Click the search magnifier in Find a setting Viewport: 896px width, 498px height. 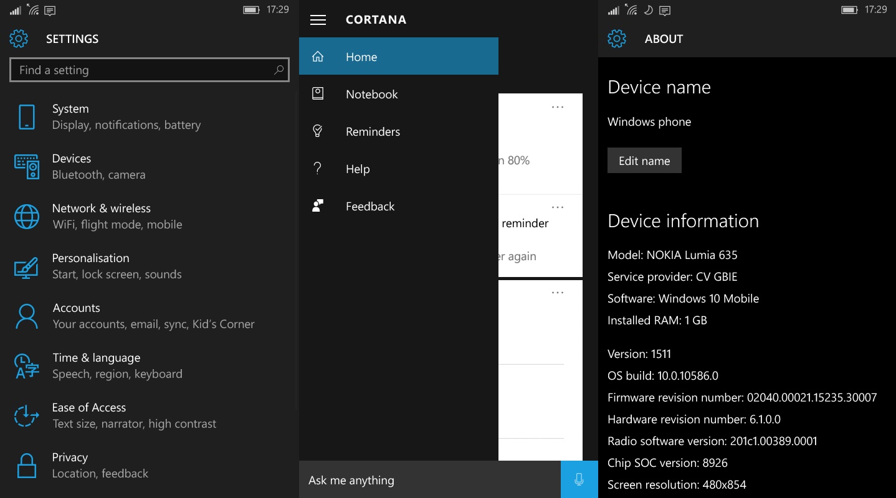(x=279, y=70)
